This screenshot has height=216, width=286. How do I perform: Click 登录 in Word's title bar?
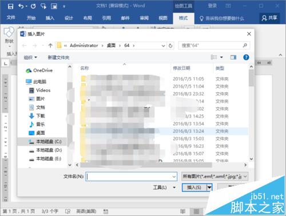[x=212, y=6]
